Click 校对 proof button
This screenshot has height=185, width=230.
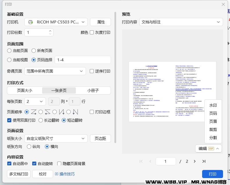click(x=43, y=174)
